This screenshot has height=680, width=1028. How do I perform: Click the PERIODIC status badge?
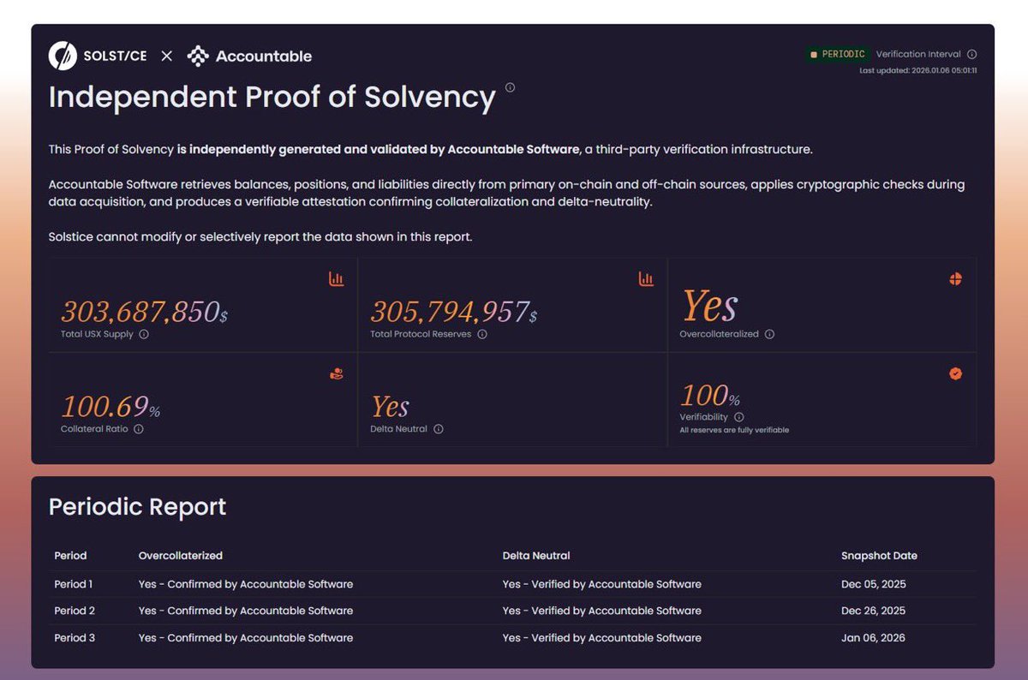click(x=837, y=54)
